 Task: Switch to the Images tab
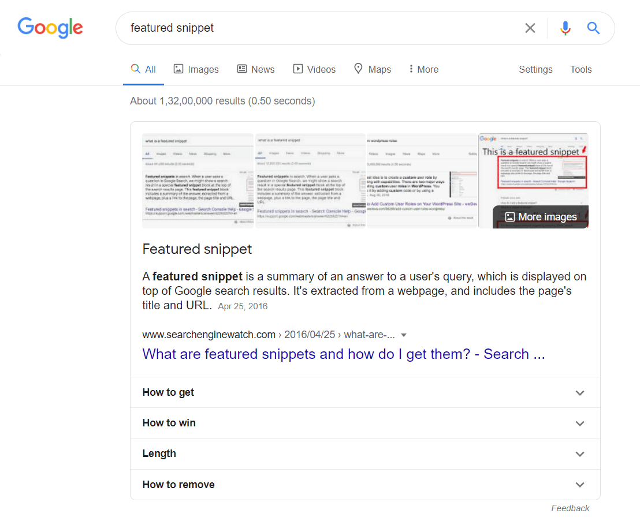pos(196,69)
